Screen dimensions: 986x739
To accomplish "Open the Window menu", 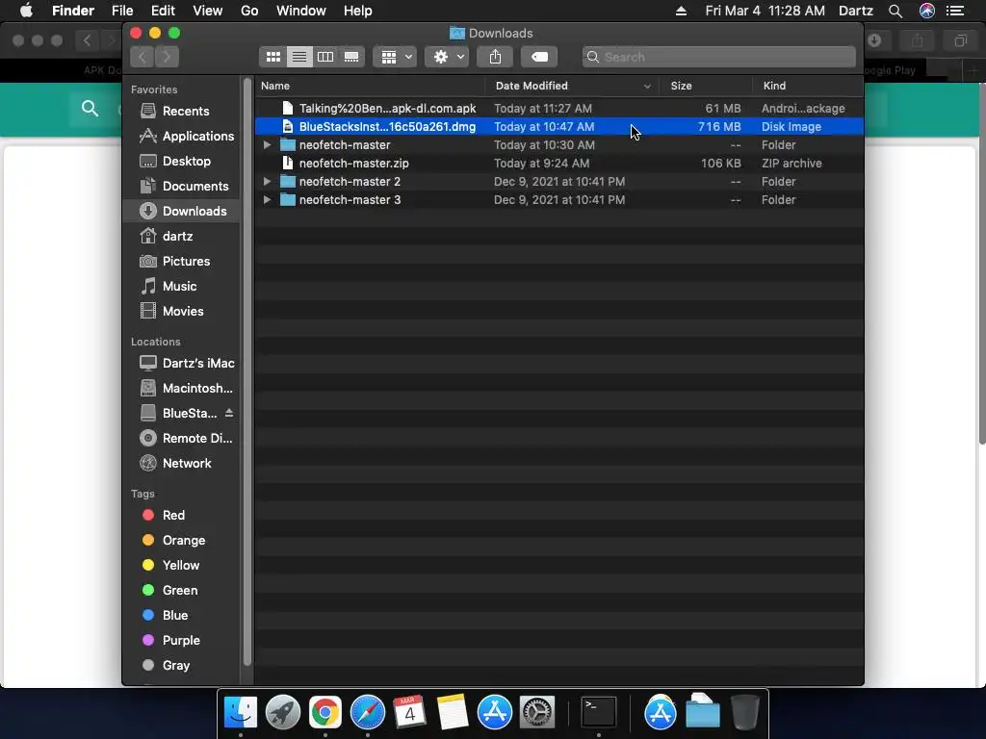I will click(301, 11).
